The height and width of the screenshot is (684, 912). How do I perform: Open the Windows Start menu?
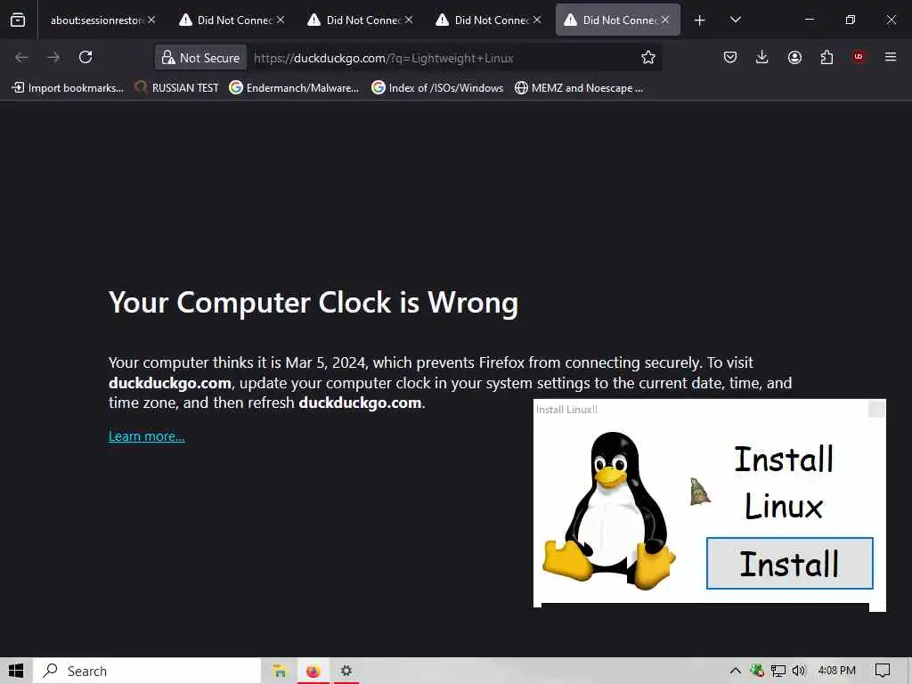16,671
